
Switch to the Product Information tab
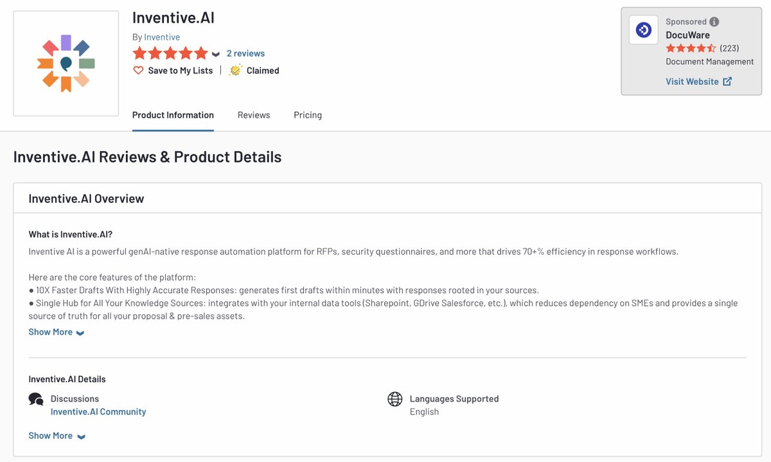click(173, 115)
